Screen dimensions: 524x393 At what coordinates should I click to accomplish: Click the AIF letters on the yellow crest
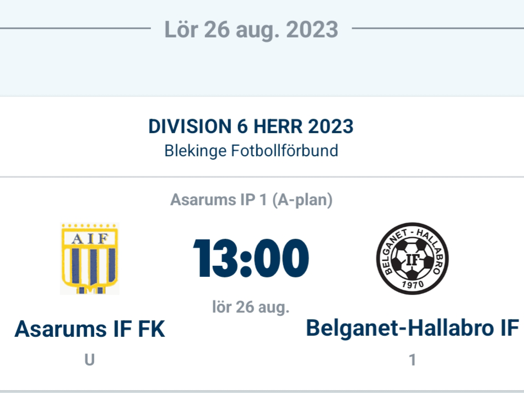(89, 237)
